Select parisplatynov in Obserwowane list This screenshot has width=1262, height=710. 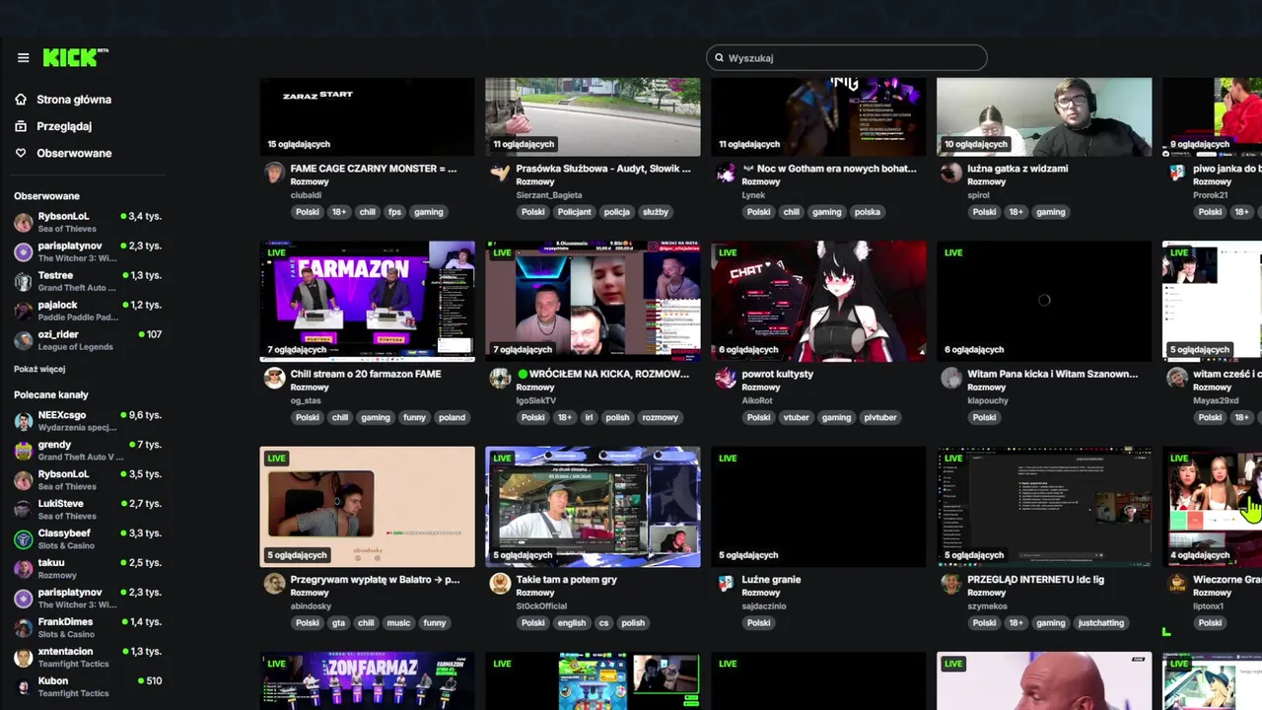coord(88,251)
